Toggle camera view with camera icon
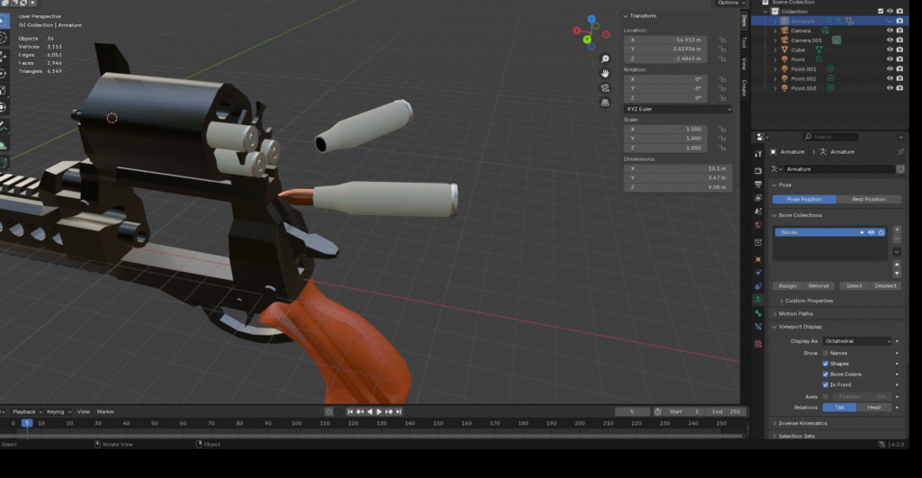 (606, 87)
